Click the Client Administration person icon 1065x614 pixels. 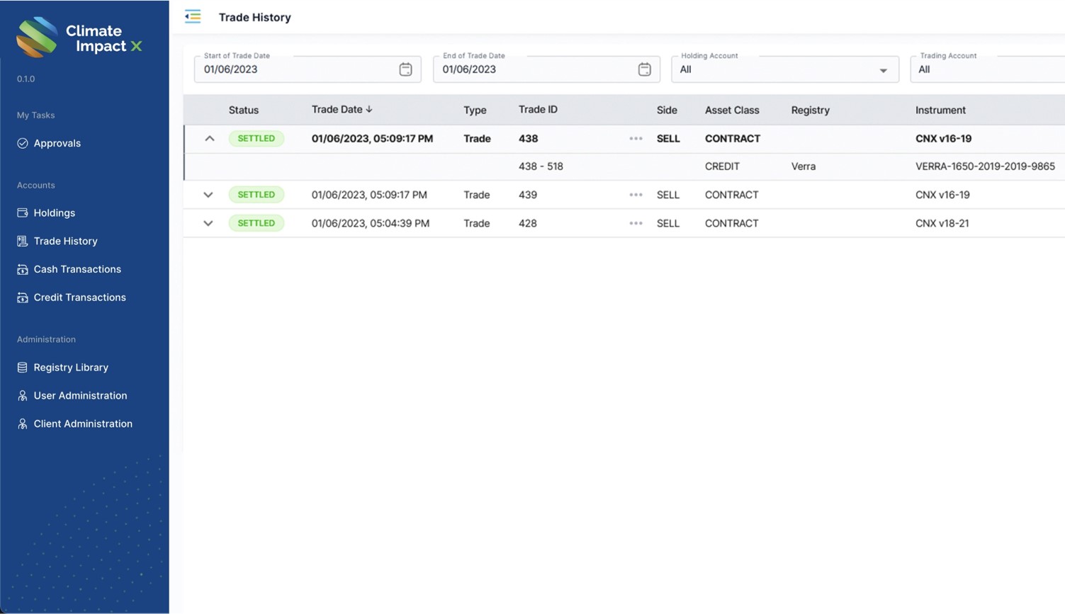coord(23,423)
